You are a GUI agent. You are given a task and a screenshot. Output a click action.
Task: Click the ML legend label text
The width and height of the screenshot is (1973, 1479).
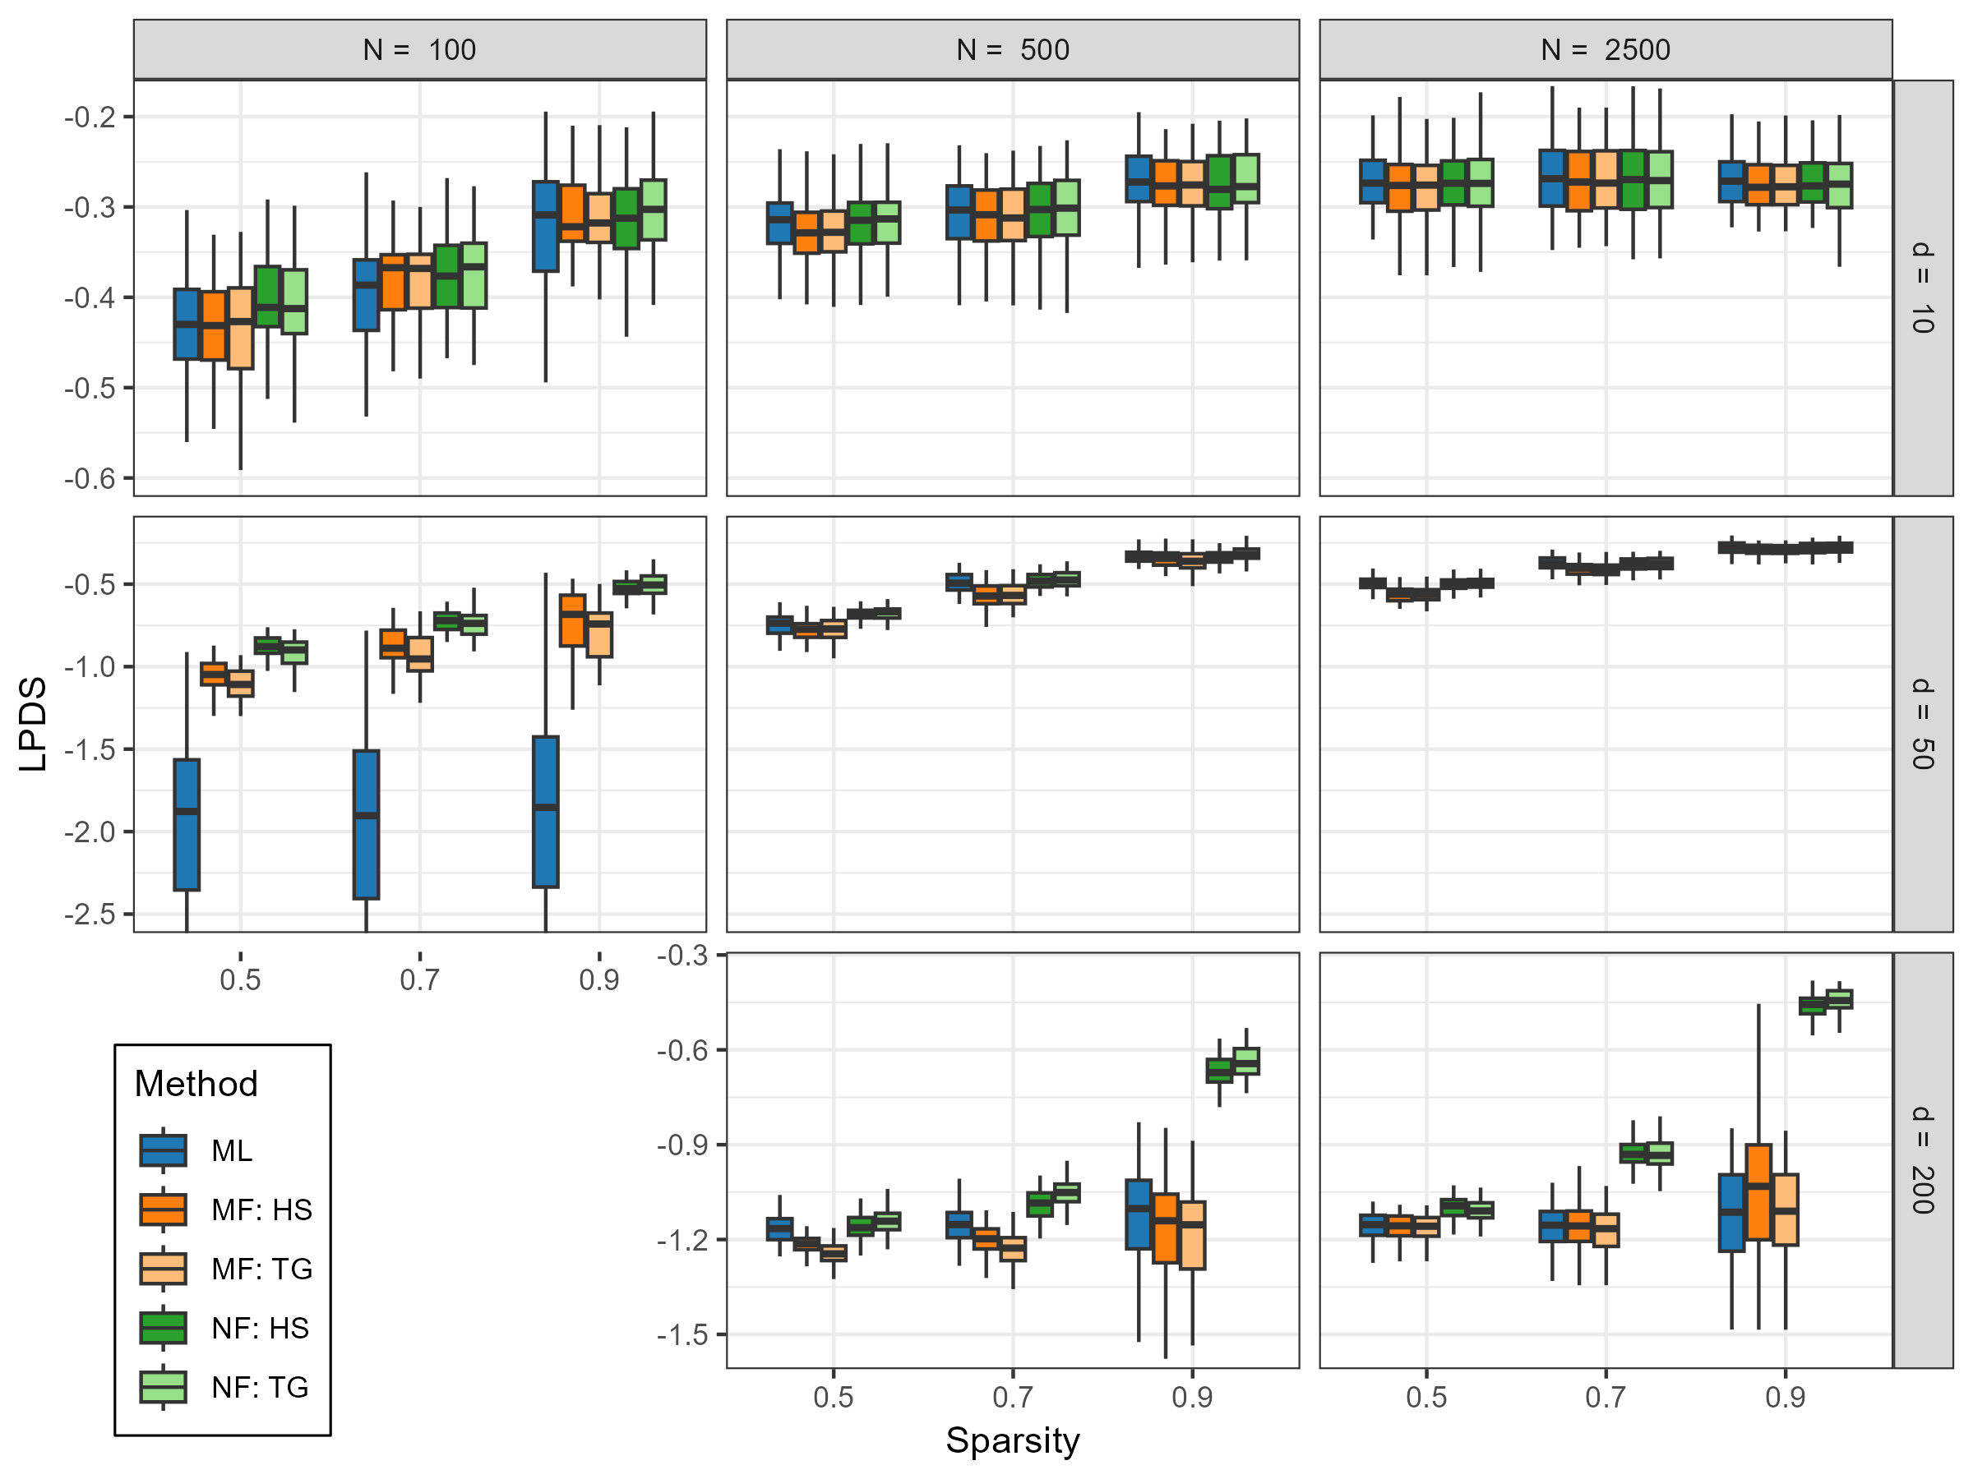pos(232,1151)
